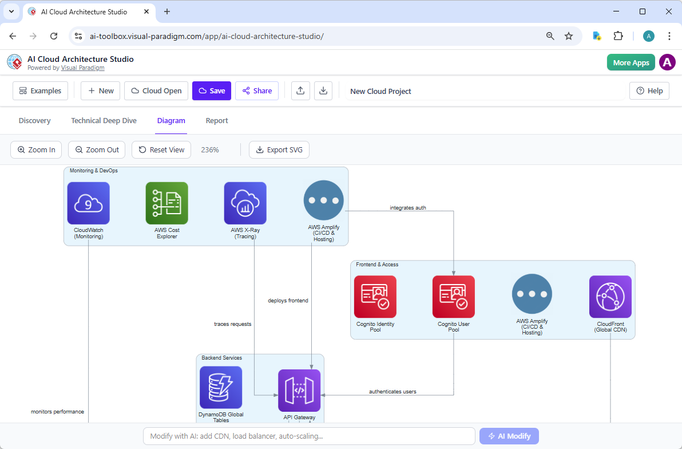Image resolution: width=682 pixels, height=449 pixels.
Task: Save the current cloud project
Action: (x=211, y=90)
